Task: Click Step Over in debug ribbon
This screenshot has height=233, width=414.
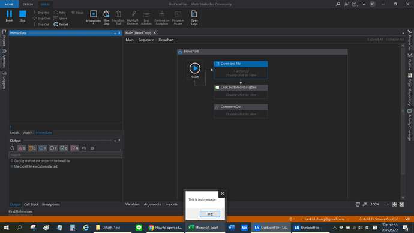Action: pos(41,19)
